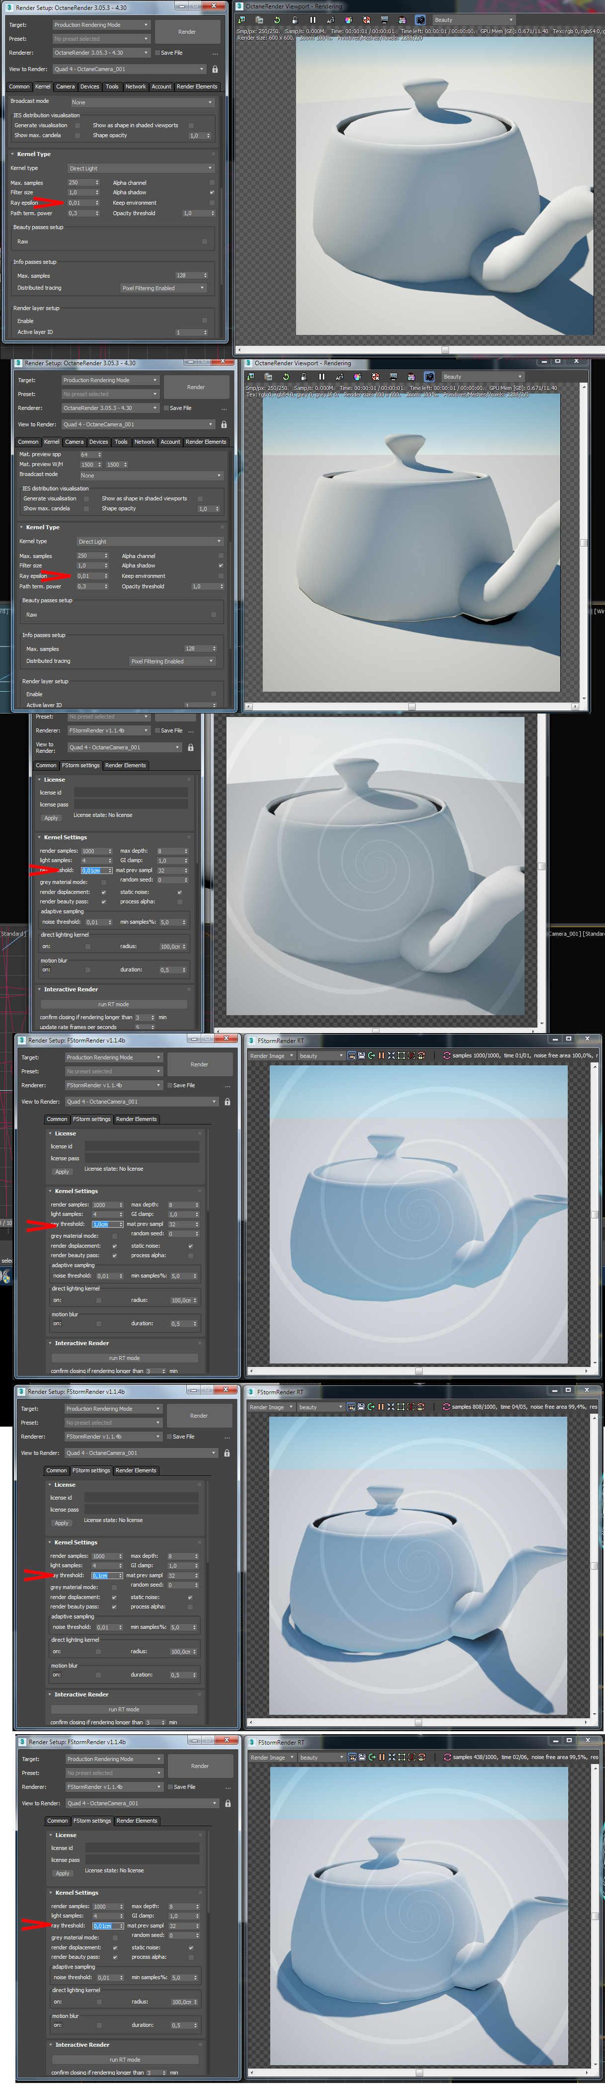Screen dimensions: 605x2087
Task: Toggle lock icon in FStorm setup with 1,0cm ray threshold
Action: [227, 1102]
